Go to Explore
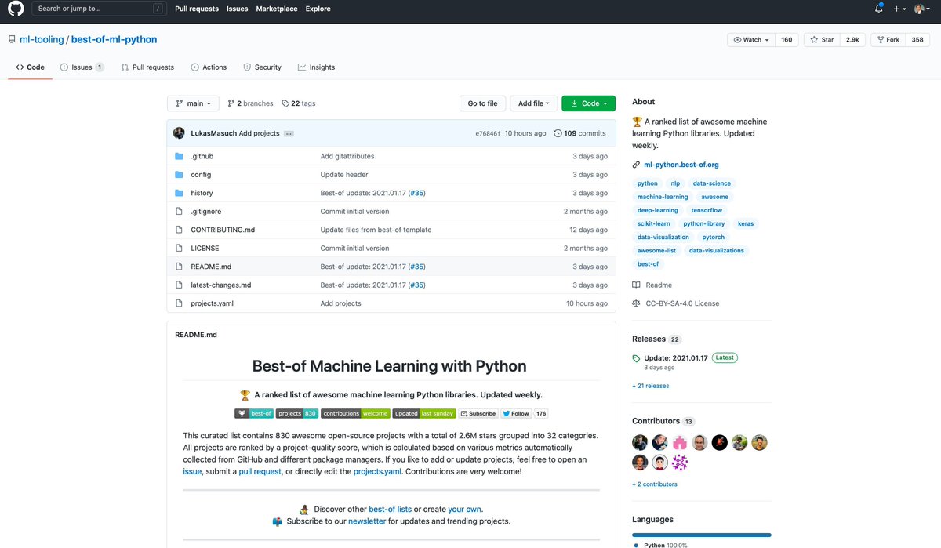Image resolution: width=941 pixels, height=548 pixels. 318,9
